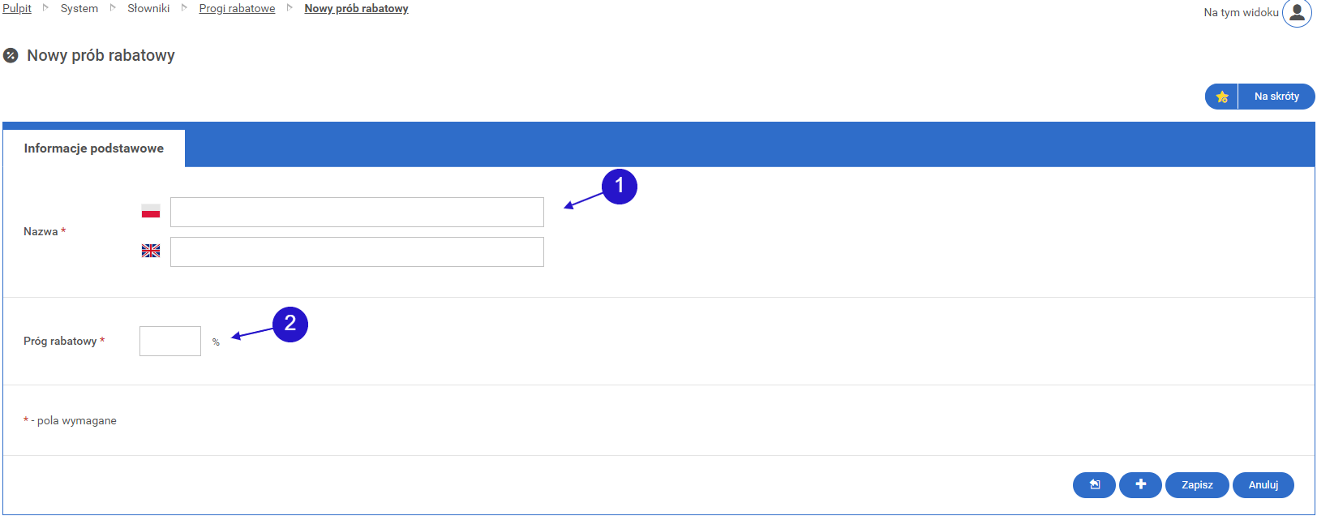This screenshot has height=516, width=1317.
Task: Focus the Polish name input field
Action: tap(357, 213)
